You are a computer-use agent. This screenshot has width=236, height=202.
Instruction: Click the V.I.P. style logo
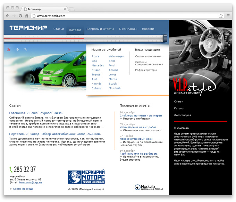click(194, 85)
